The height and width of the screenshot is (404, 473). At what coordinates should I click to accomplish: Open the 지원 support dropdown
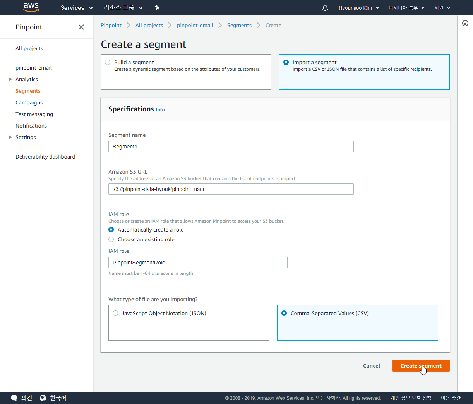pyautogui.click(x=442, y=8)
